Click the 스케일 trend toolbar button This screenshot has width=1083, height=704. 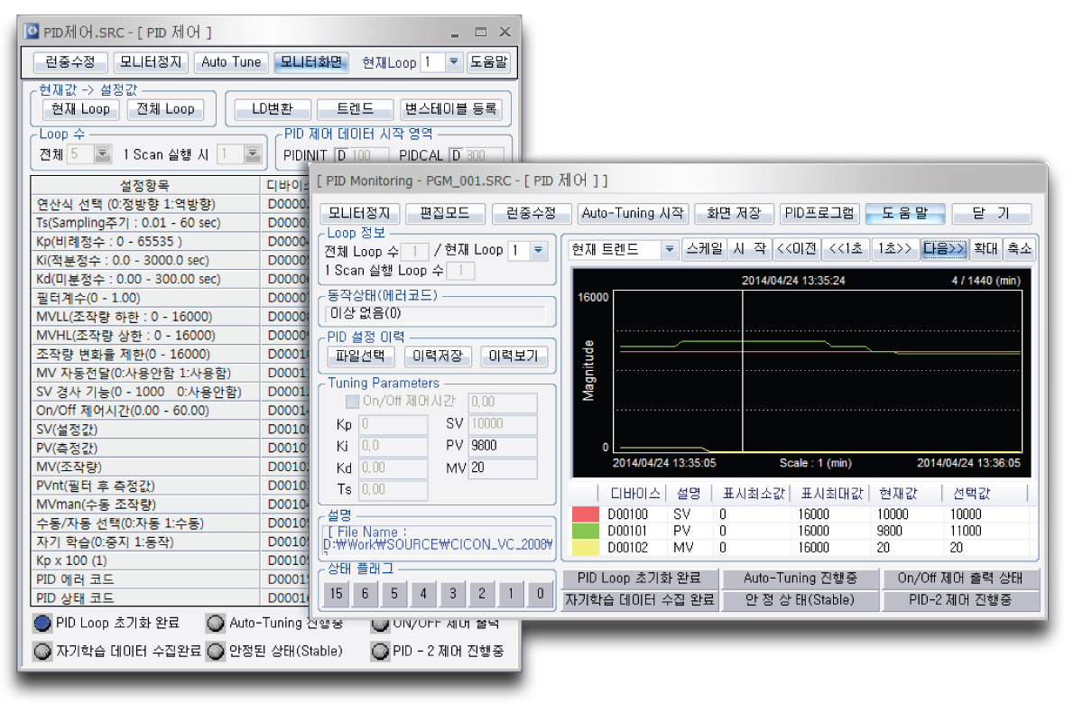[704, 249]
